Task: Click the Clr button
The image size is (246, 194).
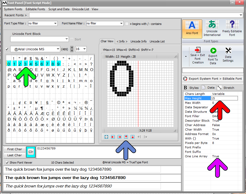Action: [31, 152]
